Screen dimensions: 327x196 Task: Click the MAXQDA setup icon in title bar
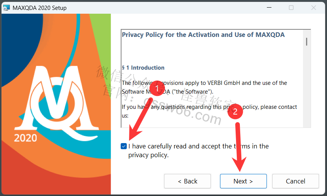tap(6, 8)
